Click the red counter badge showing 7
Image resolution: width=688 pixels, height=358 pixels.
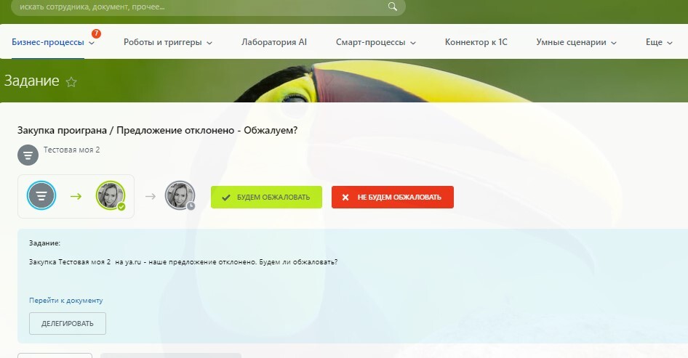coord(96,33)
